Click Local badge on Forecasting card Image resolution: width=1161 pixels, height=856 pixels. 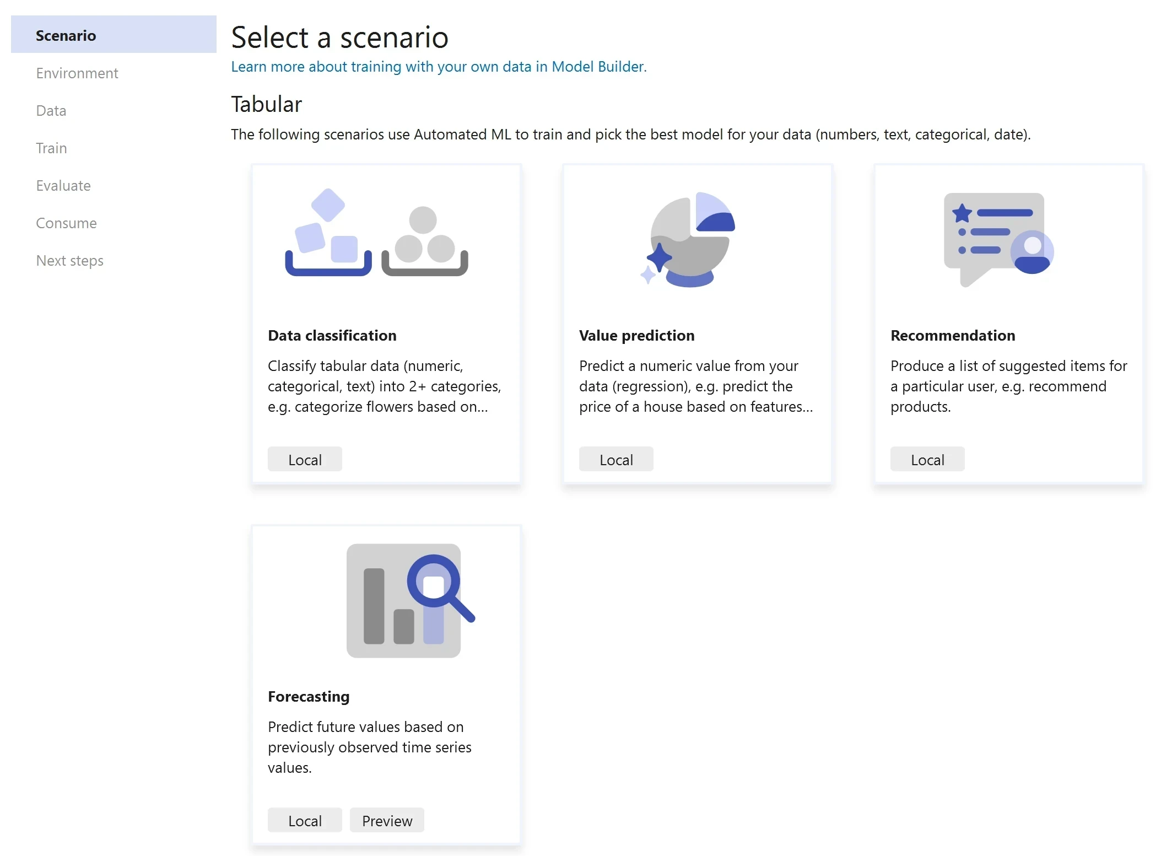[x=304, y=820]
